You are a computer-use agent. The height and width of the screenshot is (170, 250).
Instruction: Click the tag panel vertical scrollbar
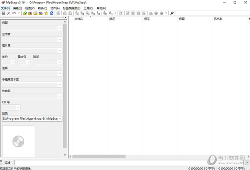pyautogui.click(x=65, y=86)
